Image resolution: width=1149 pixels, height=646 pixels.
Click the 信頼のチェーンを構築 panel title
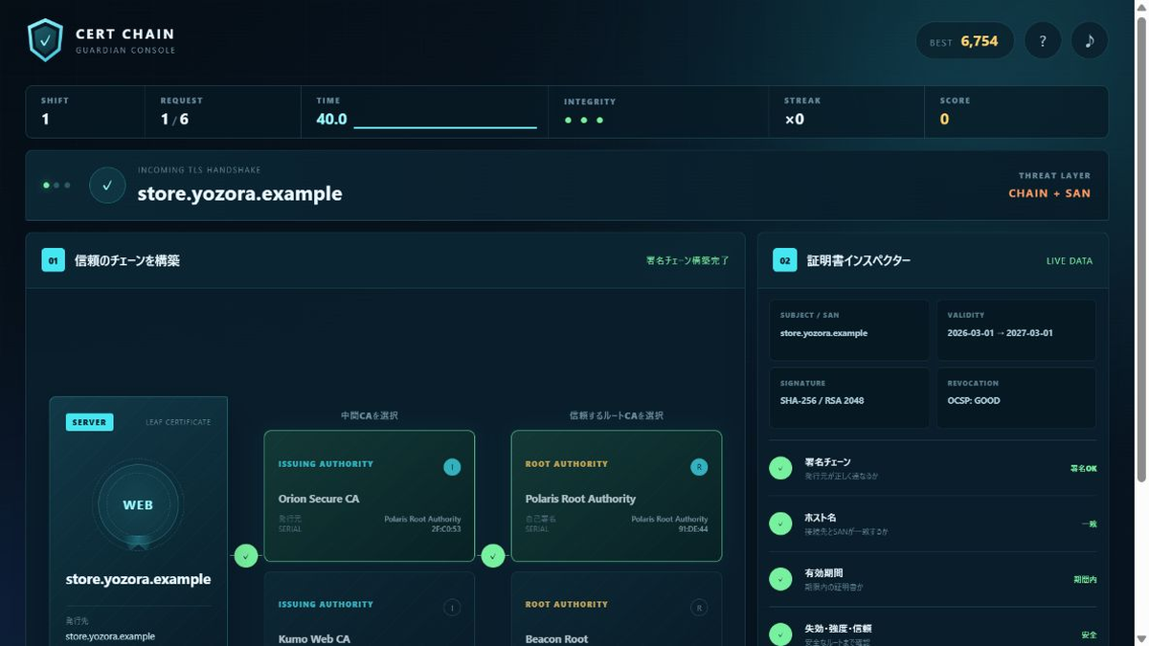(127, 260)
